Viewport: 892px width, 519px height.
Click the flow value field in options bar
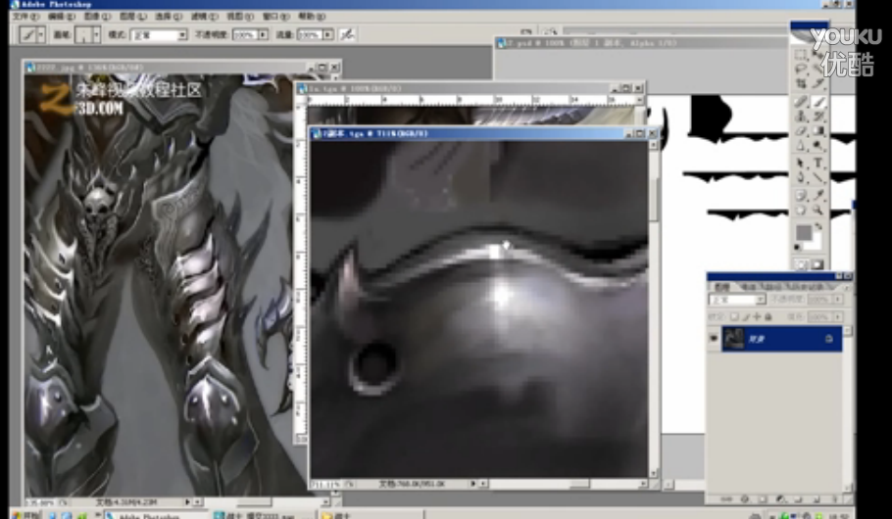click(310, 34)
